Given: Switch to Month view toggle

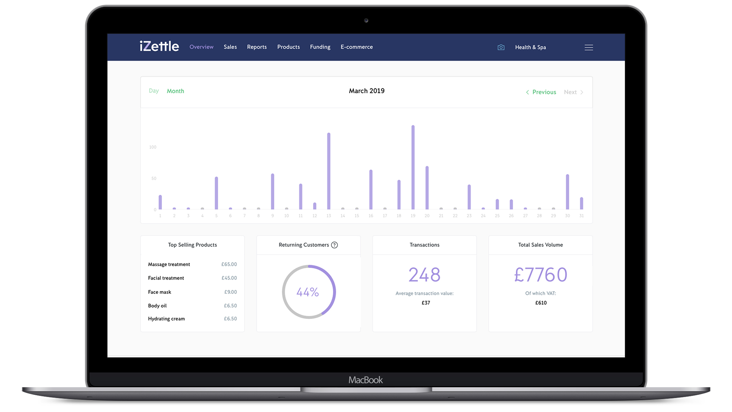Looking at the screenshot, I should click(175, 90).
